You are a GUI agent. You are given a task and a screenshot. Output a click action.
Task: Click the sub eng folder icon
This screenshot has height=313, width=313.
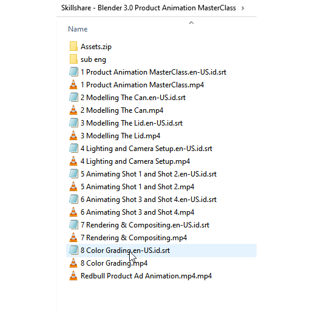73,59
